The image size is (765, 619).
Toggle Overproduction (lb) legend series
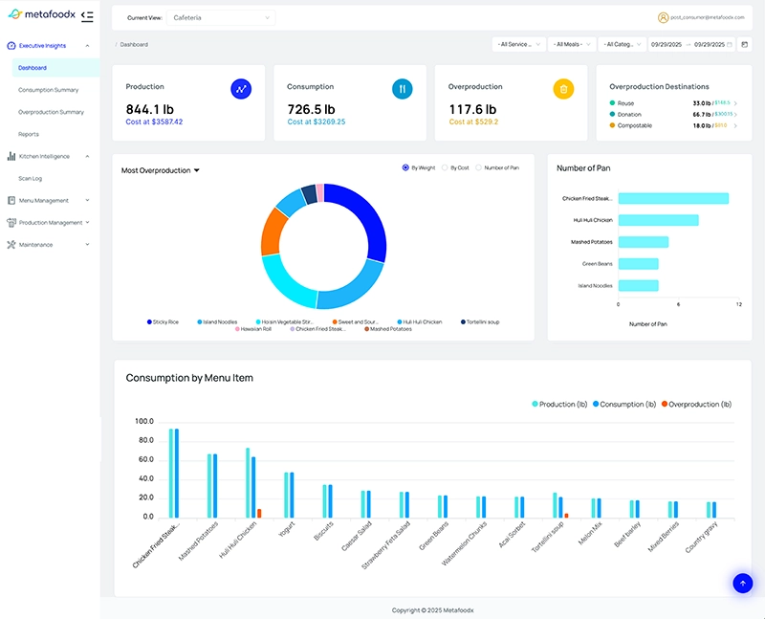point(697,404)
